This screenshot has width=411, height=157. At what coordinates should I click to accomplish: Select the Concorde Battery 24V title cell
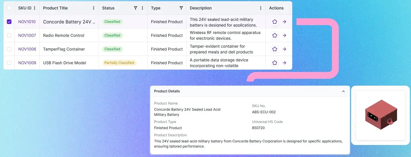coord(69,22)
